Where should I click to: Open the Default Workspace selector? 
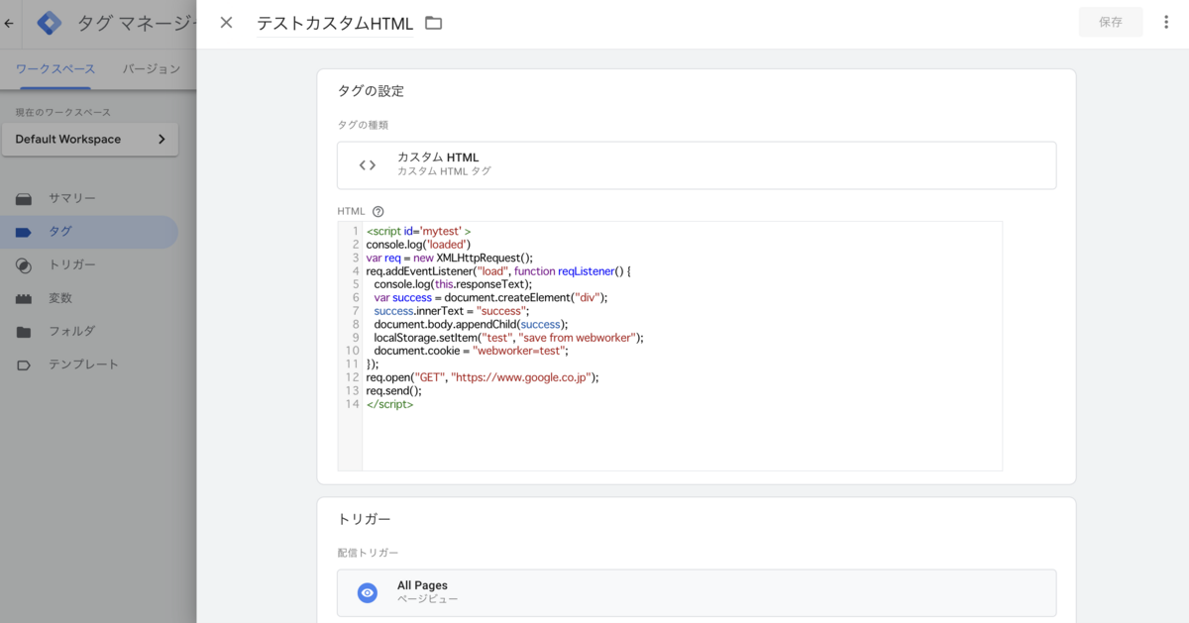(90, 140)
